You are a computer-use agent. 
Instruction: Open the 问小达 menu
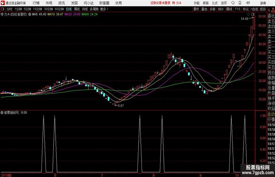88,3
